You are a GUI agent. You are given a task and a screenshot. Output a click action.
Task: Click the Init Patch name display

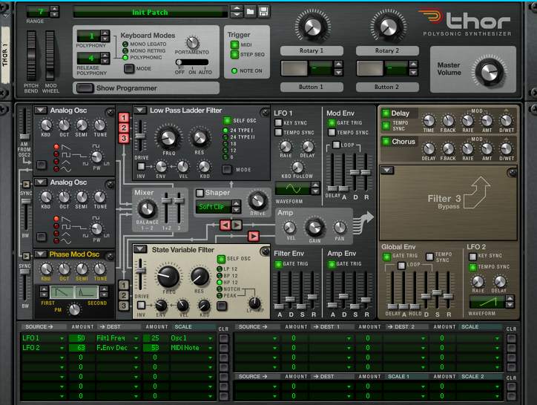(x=150, y=13)
